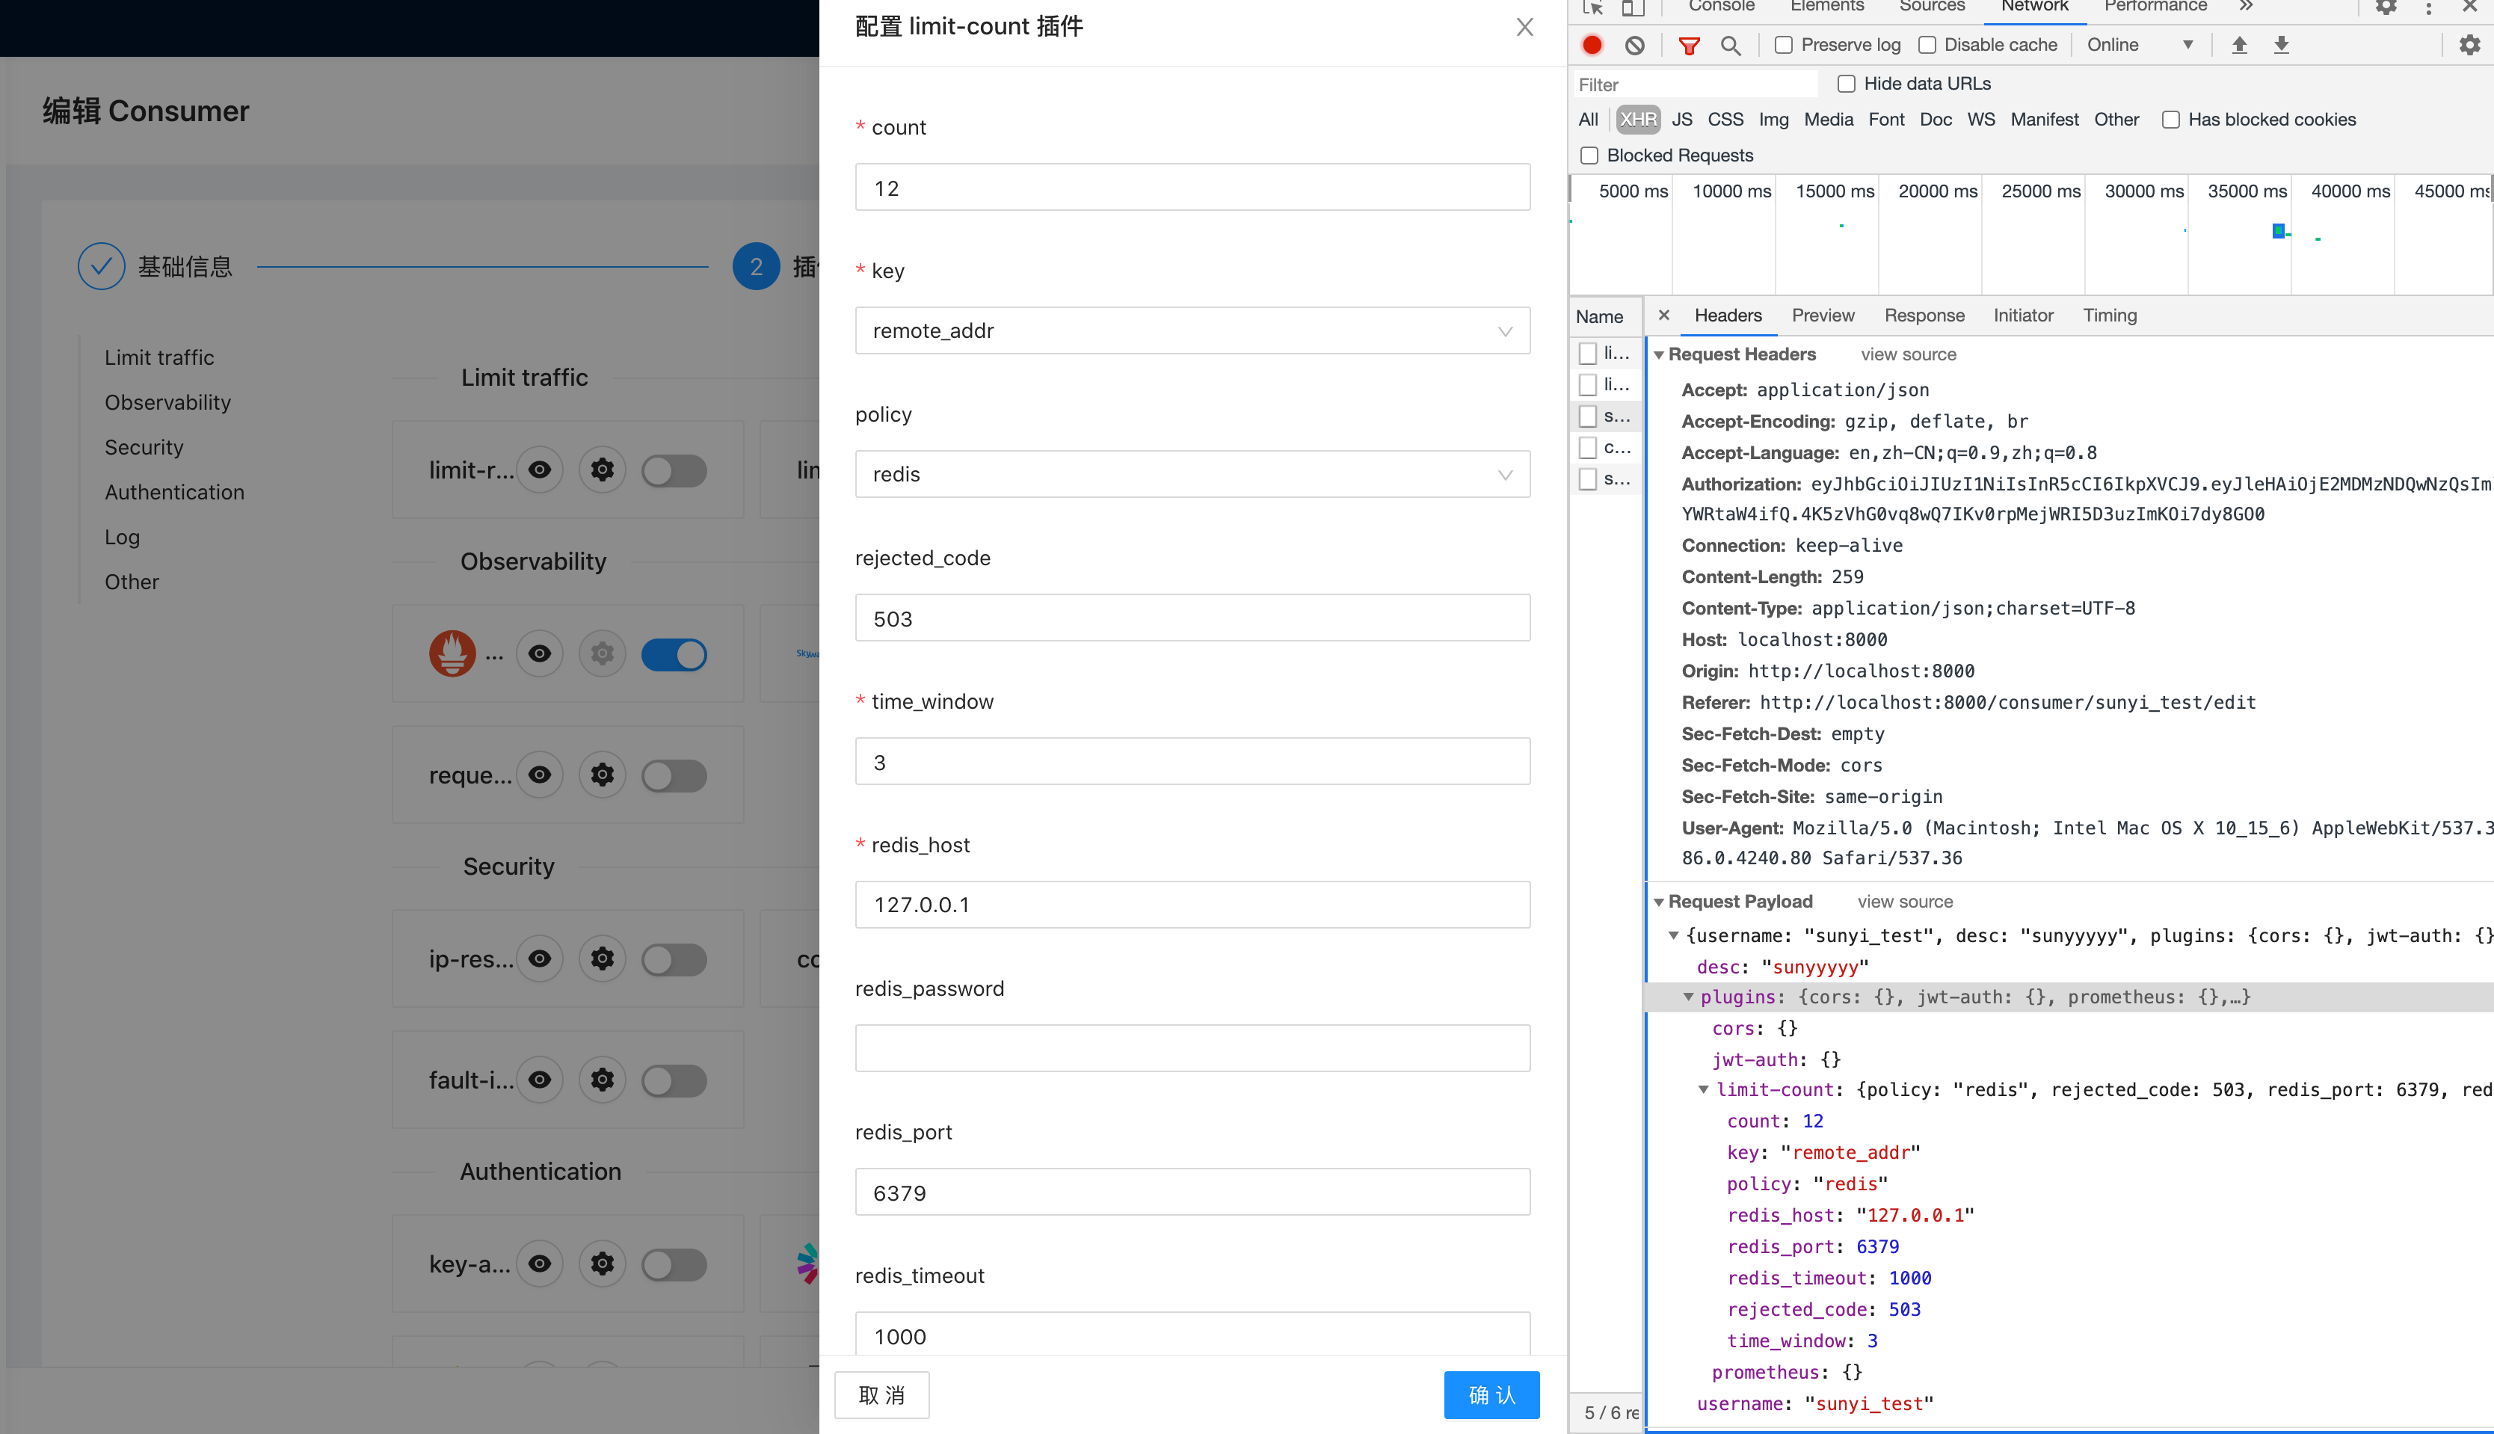Switch to the Preview tab
This screenshot has height=1434, width=2494.
(1823, 316)
